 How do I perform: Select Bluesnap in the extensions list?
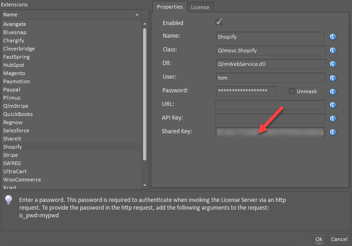(x=71, y=32)
